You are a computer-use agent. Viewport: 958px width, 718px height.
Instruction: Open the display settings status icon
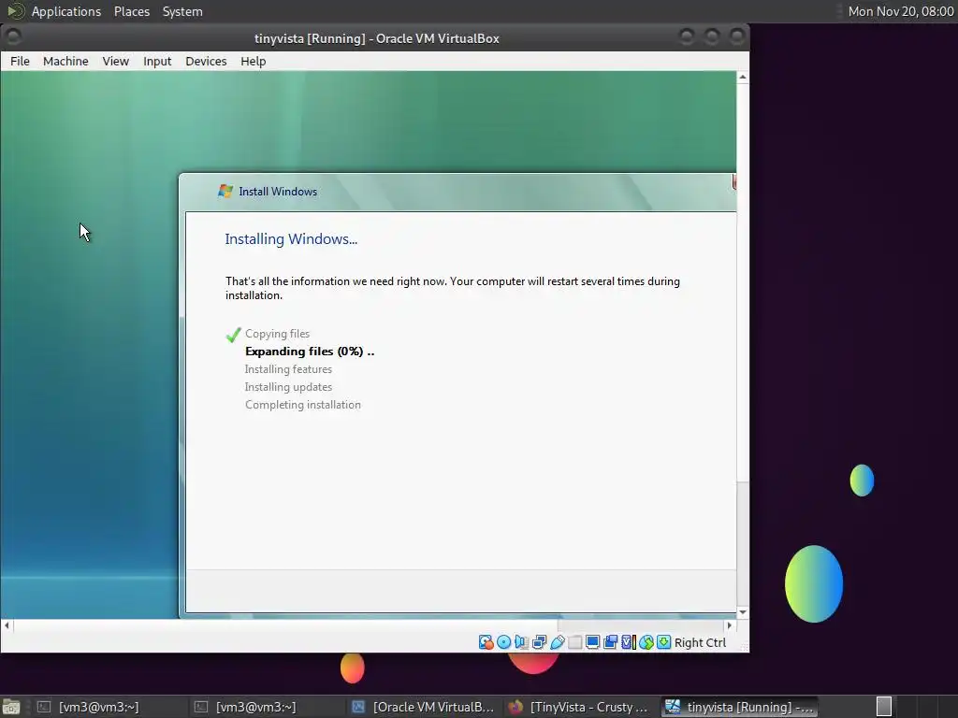point(592,642)
